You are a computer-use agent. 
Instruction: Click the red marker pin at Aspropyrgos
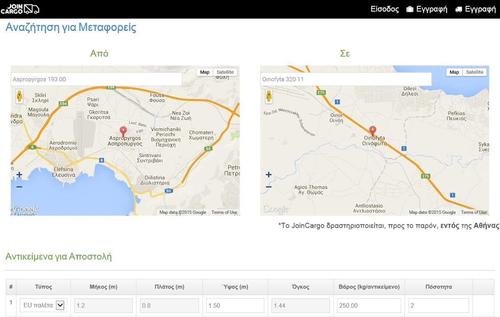pyautogui.click(x=123, y=131)
